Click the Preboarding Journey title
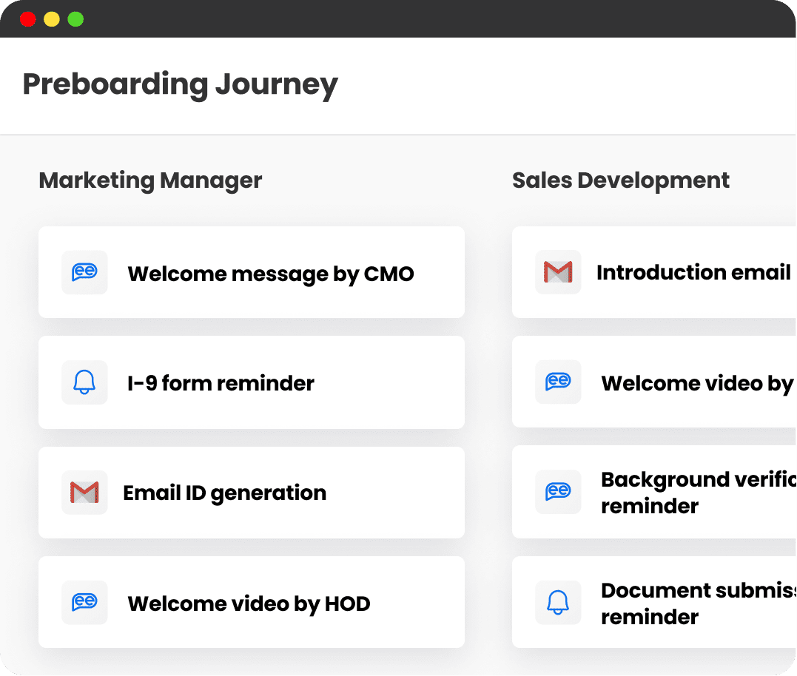The height and width of the screenshot is (676, 797). point(181,85)
